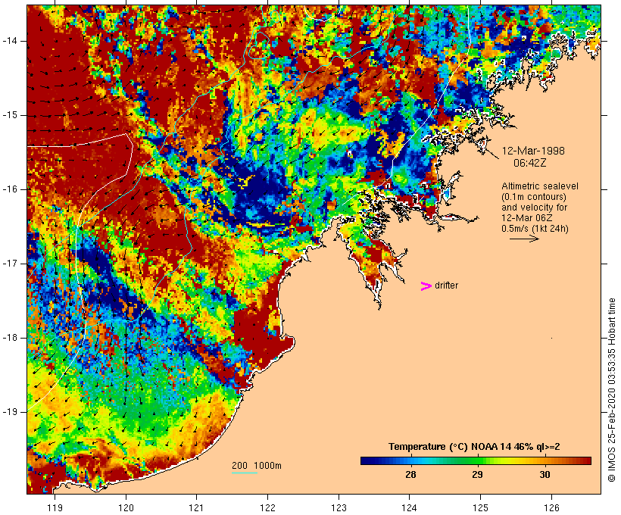The image size is (621, 515).
Task: Click longitude label 124
Action: [x=409, y=508]
